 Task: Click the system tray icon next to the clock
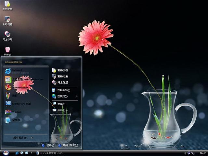click(x=193, y=153)
